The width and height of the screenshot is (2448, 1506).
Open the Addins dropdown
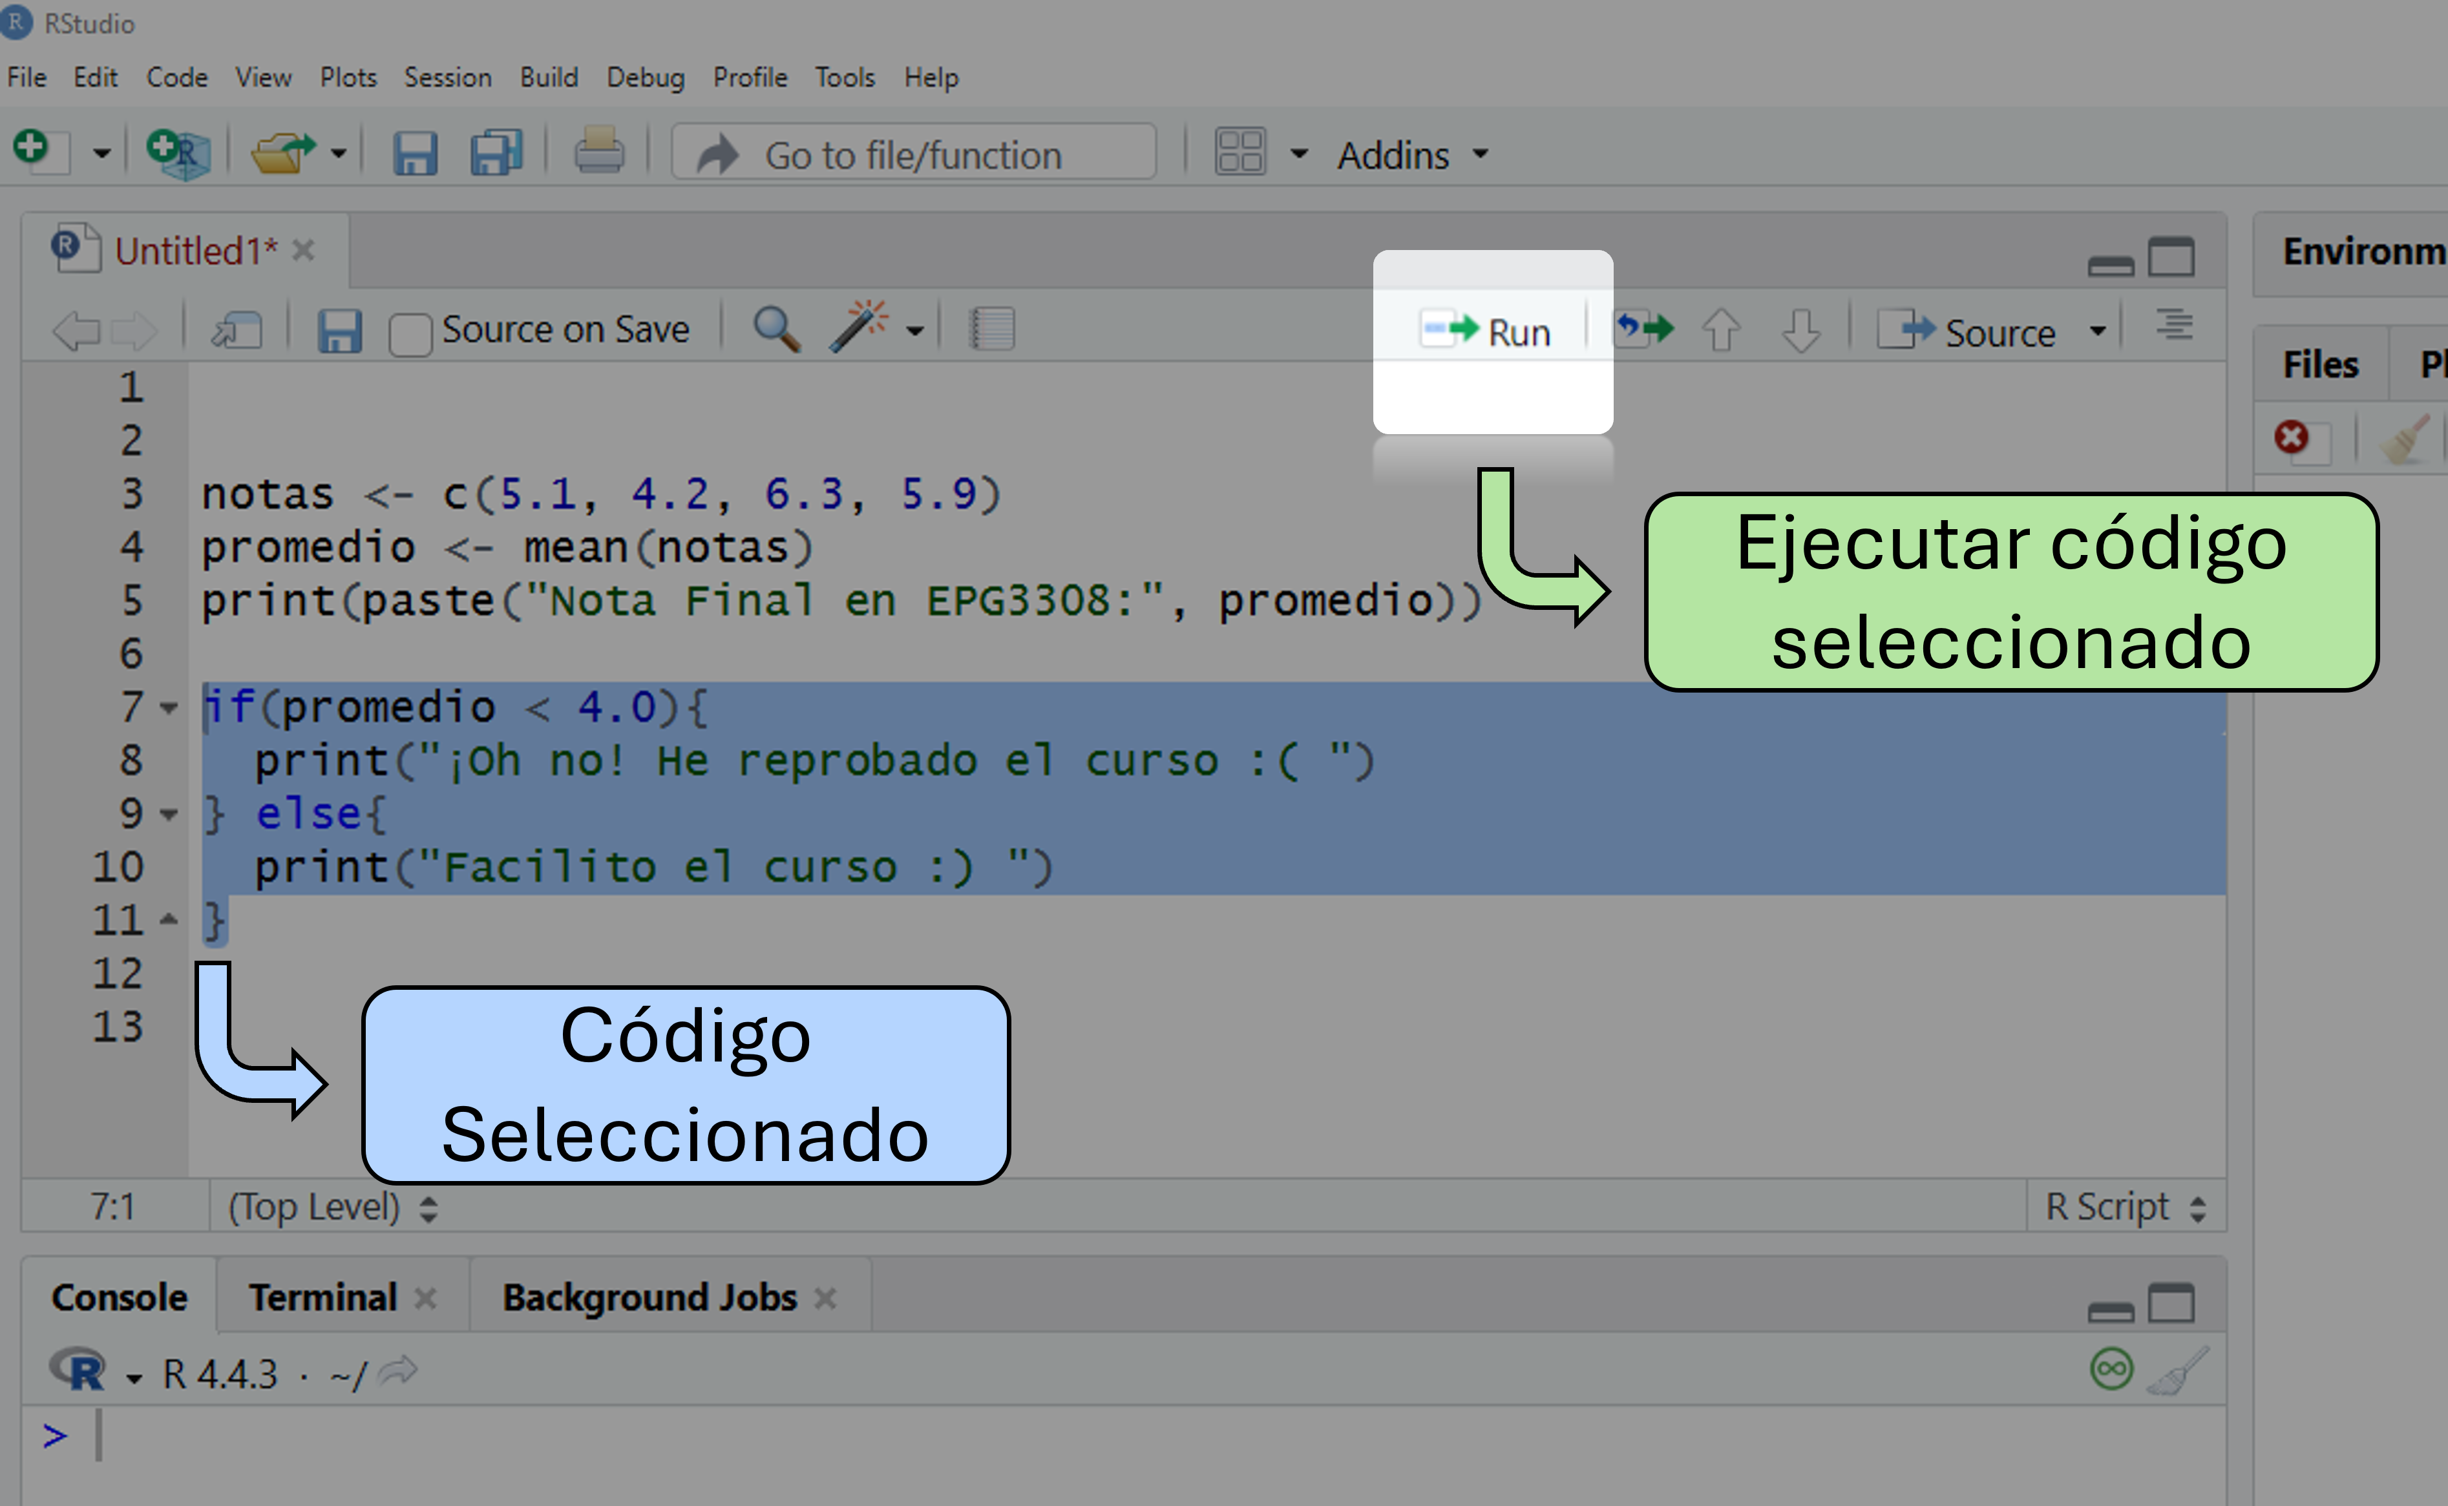(x=1411, y=155)
